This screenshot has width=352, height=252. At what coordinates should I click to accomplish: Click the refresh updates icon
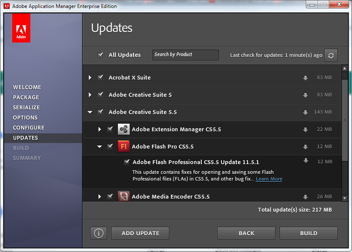(331, 55)
